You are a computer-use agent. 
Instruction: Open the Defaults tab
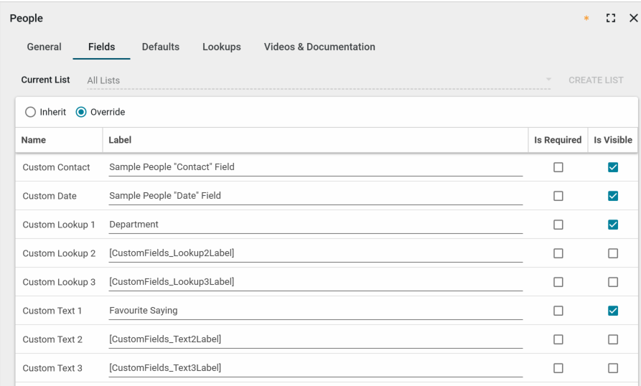(x=161, y=47)
